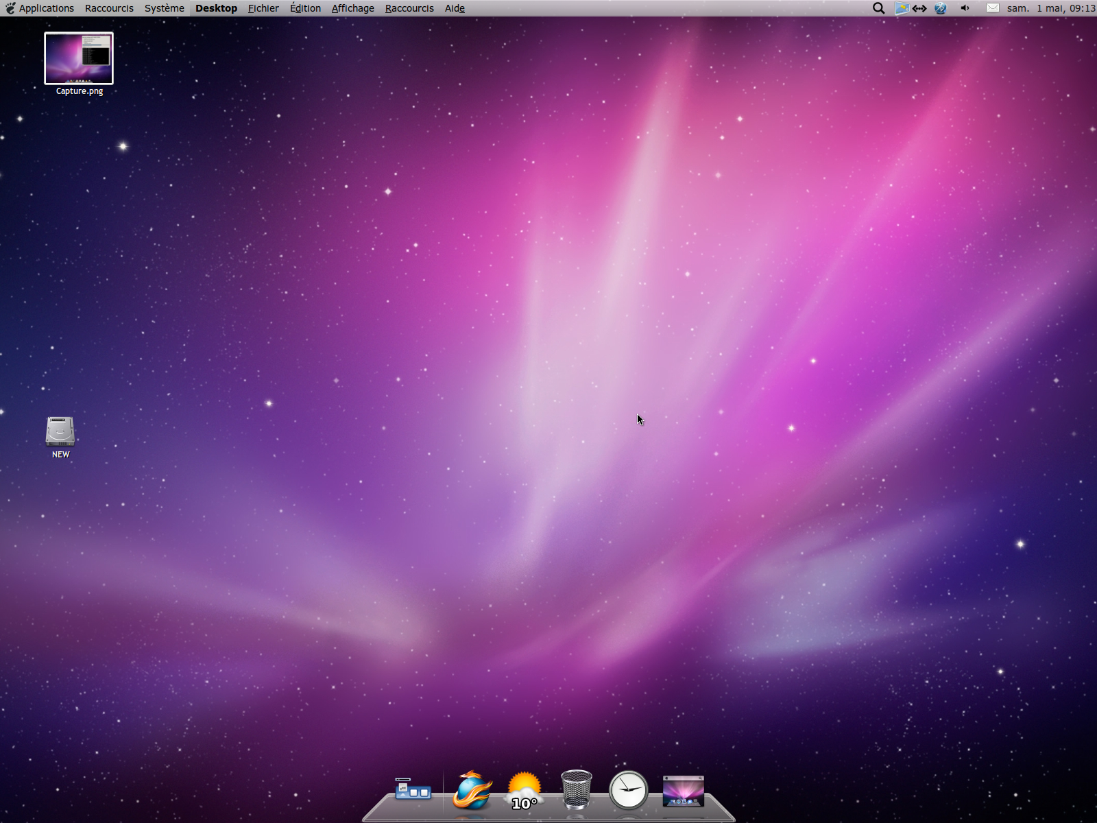
Task: Click the mail envelope indicator
Action: [x=992, y=8]
